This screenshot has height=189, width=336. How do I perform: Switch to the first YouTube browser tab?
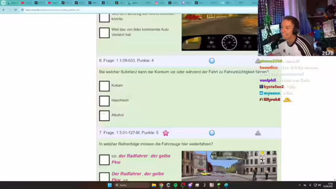pyautogui.click(x=26, y=3)
